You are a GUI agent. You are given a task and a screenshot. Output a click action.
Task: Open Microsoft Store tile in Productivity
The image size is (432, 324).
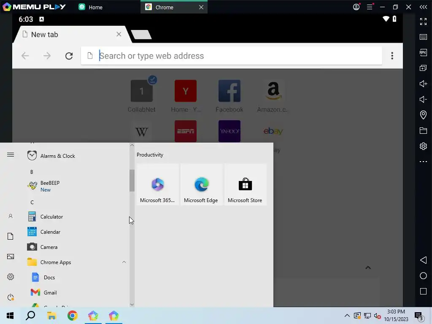(245, 184)
